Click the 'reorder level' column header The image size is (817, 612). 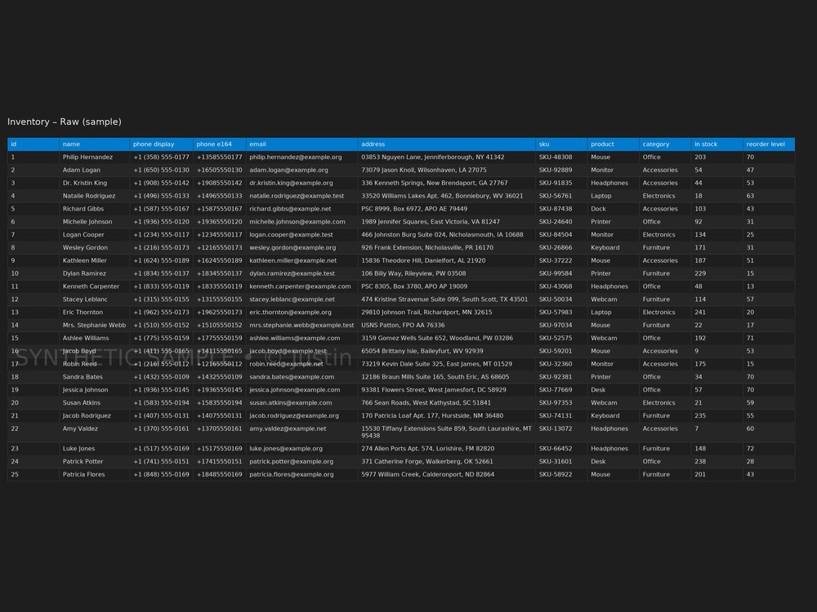[x=769, y=144]
